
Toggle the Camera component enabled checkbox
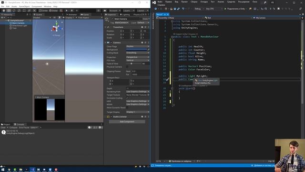click(x=112, y=43)
